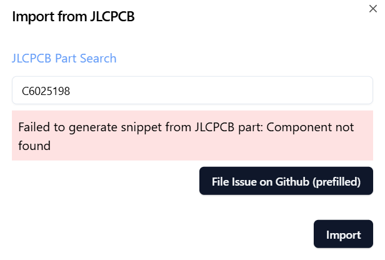The height and width of the screenshot is (260, 385).
Task: Focus the field containing C6025198
Action: coord(192,91)
